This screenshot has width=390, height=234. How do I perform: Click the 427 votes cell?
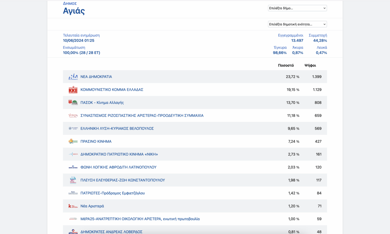[318, 141]
